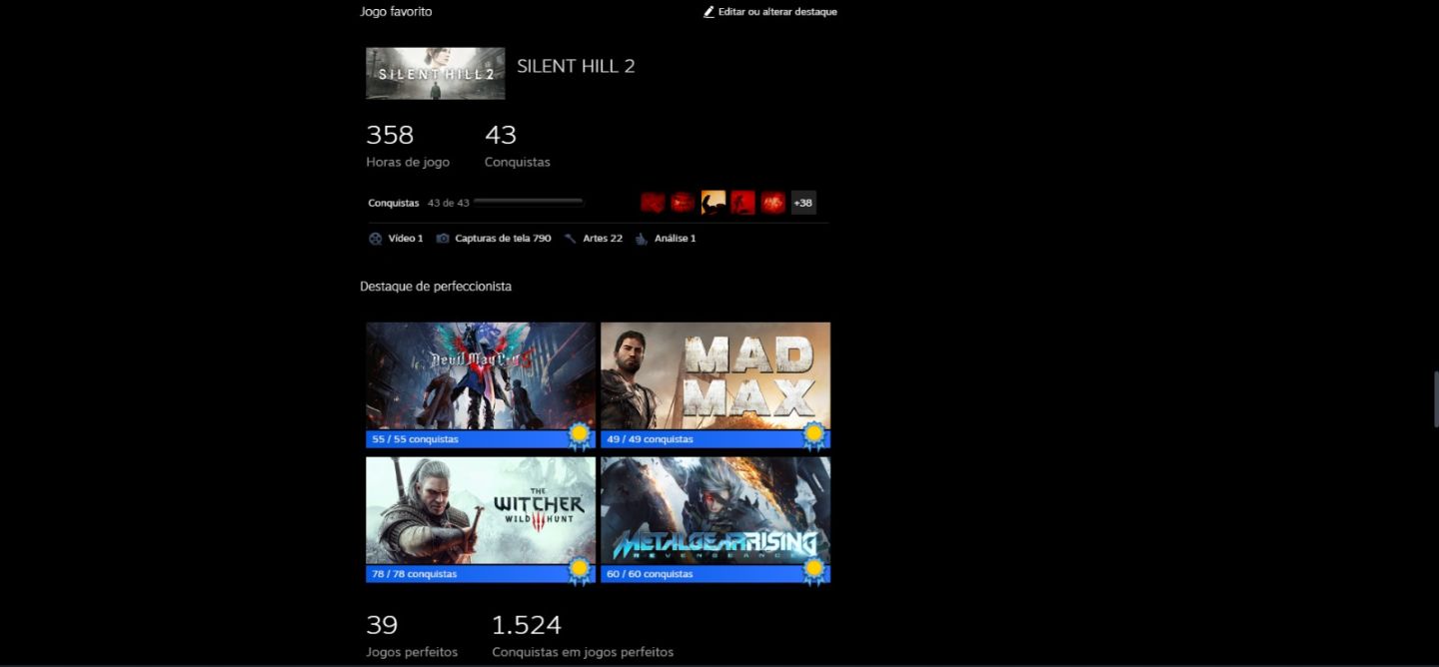Screen dimensions: 1439x667
Task: Expand the +38 more achievements box
Action: (x=803, y=203)
